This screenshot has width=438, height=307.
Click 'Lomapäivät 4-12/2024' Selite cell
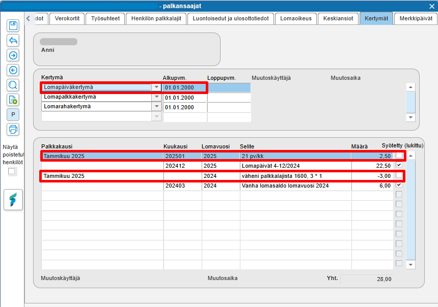(x=295, y=166)
